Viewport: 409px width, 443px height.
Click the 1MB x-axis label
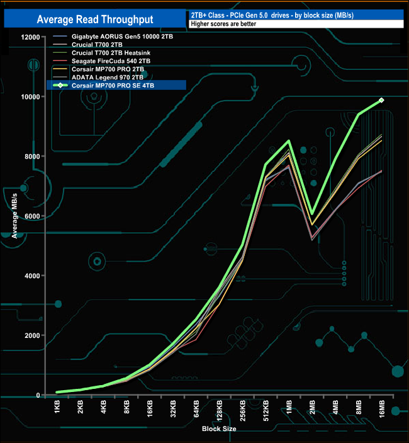coord(289,407)
